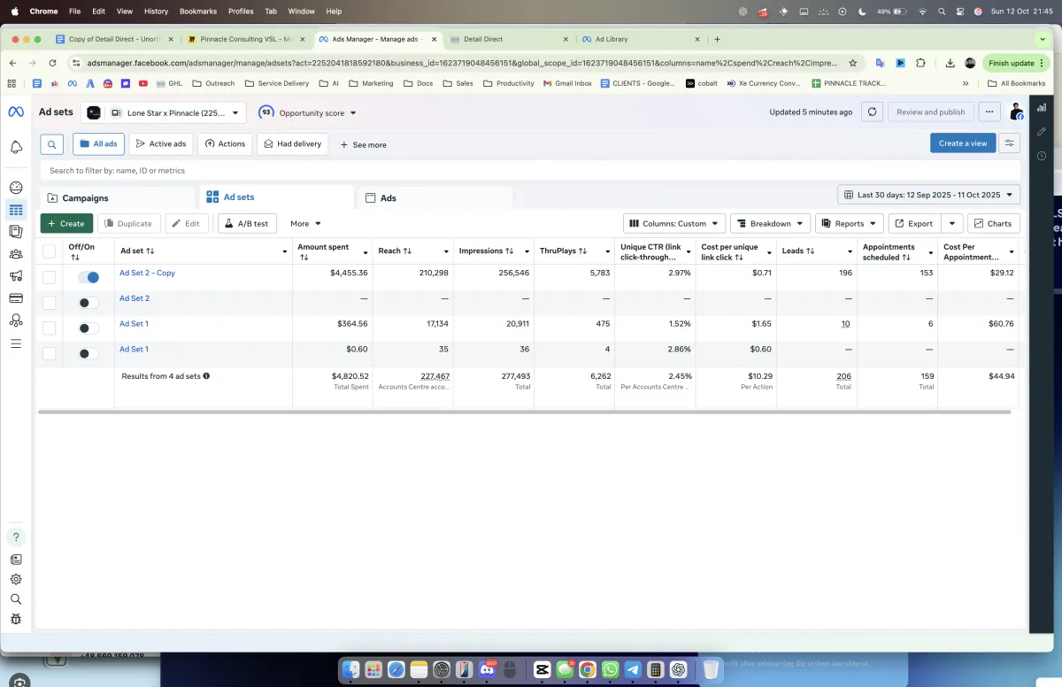Click the Meta logo icon

tap(16, 112)
